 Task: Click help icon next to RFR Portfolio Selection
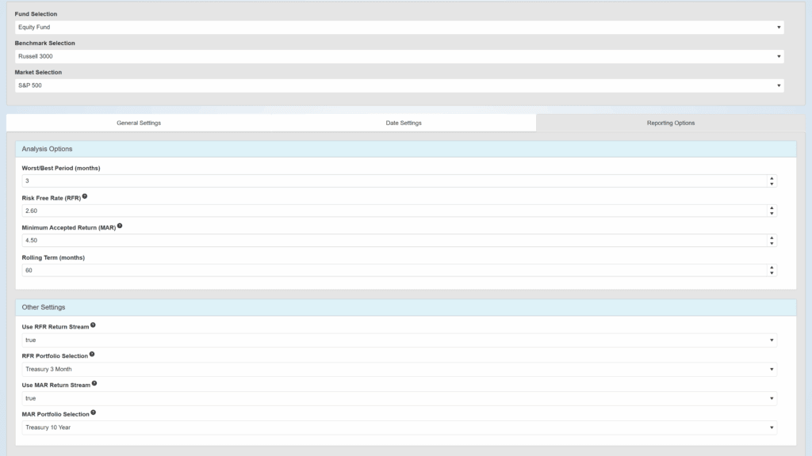(92, 354)
